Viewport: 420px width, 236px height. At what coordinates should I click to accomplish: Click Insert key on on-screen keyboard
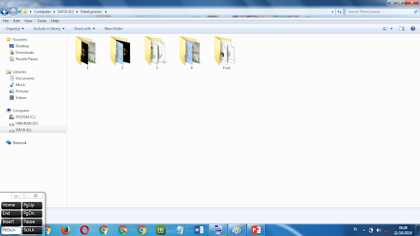[x=11, y=222]
